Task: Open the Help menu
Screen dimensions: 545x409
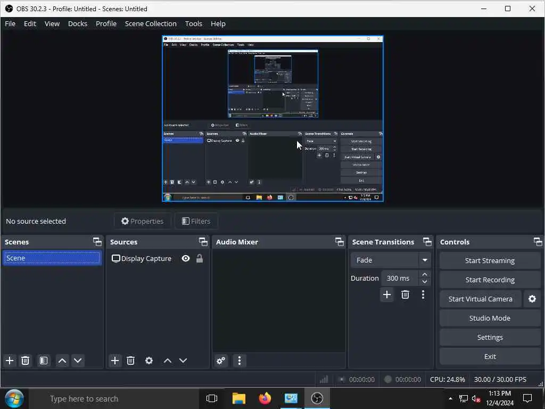Action: 218,23
